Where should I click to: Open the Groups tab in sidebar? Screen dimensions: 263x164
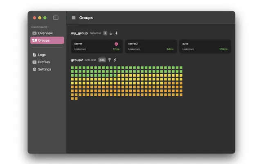click(x=47, y=40)
